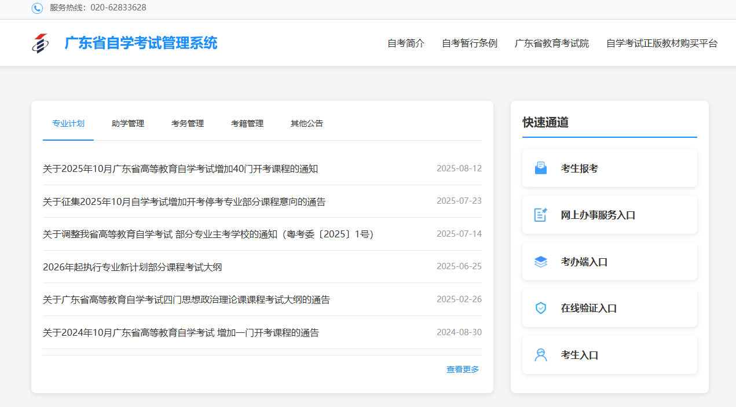
Task: Switch to the 助学管理 tab
Action: [128, 123]
